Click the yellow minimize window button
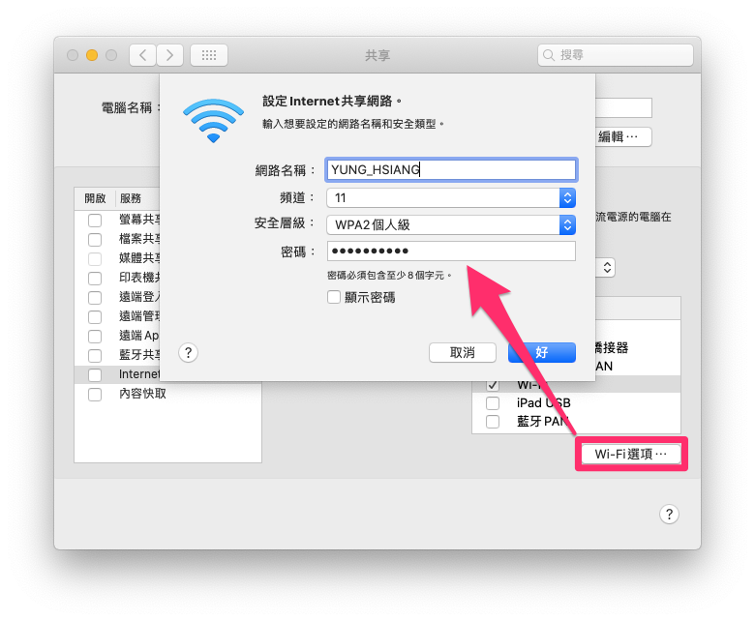The image size is (755, 621). tap(92, 55)
